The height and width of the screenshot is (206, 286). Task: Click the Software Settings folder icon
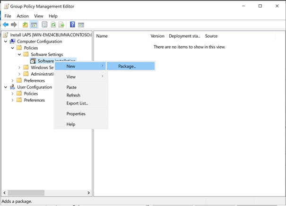tap(26, 54)
